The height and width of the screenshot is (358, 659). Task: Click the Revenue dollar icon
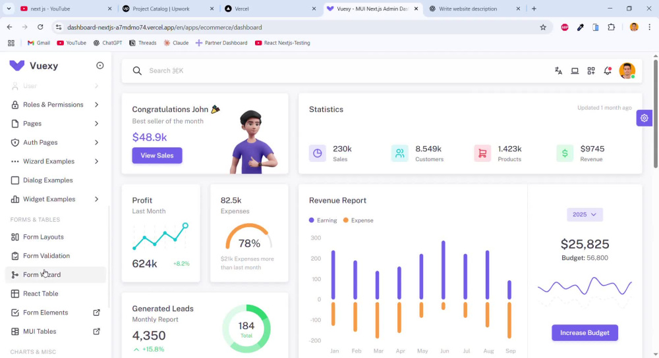[565, 153]
